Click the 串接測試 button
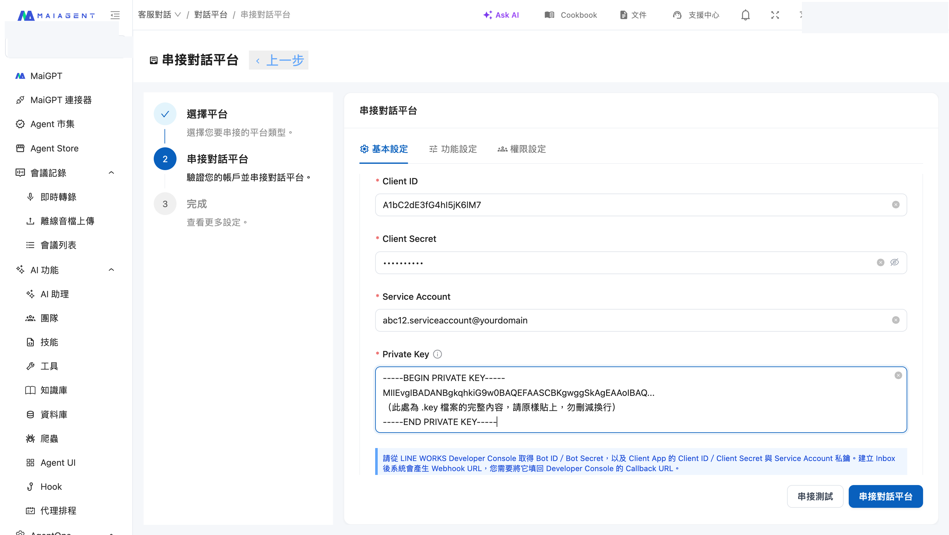 click(x=815, y=497)
